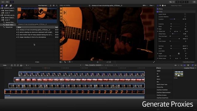
Task: Click the enhancement magic wand icon
Action: 65,62
